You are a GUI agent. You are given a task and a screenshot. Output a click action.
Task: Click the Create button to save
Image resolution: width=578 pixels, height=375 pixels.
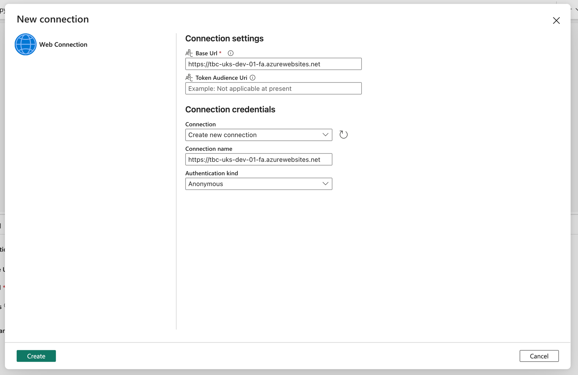36,356
